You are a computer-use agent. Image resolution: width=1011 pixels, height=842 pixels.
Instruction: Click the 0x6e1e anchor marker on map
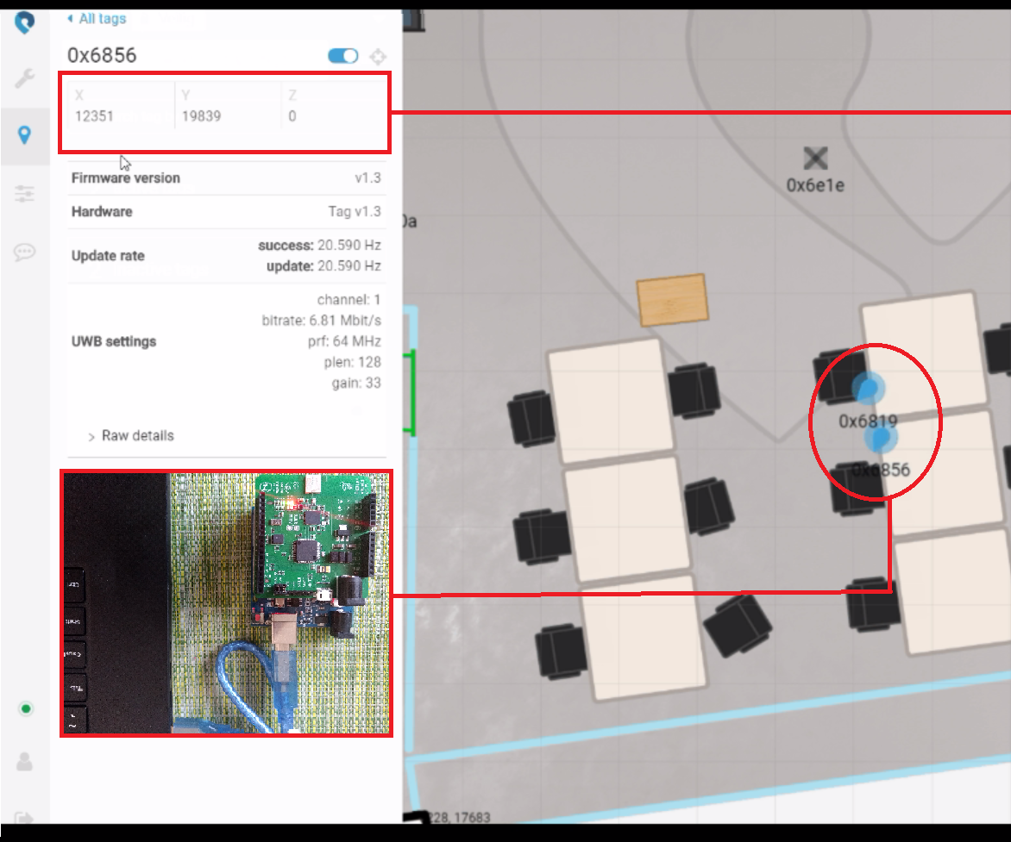[x=814, y=158]
